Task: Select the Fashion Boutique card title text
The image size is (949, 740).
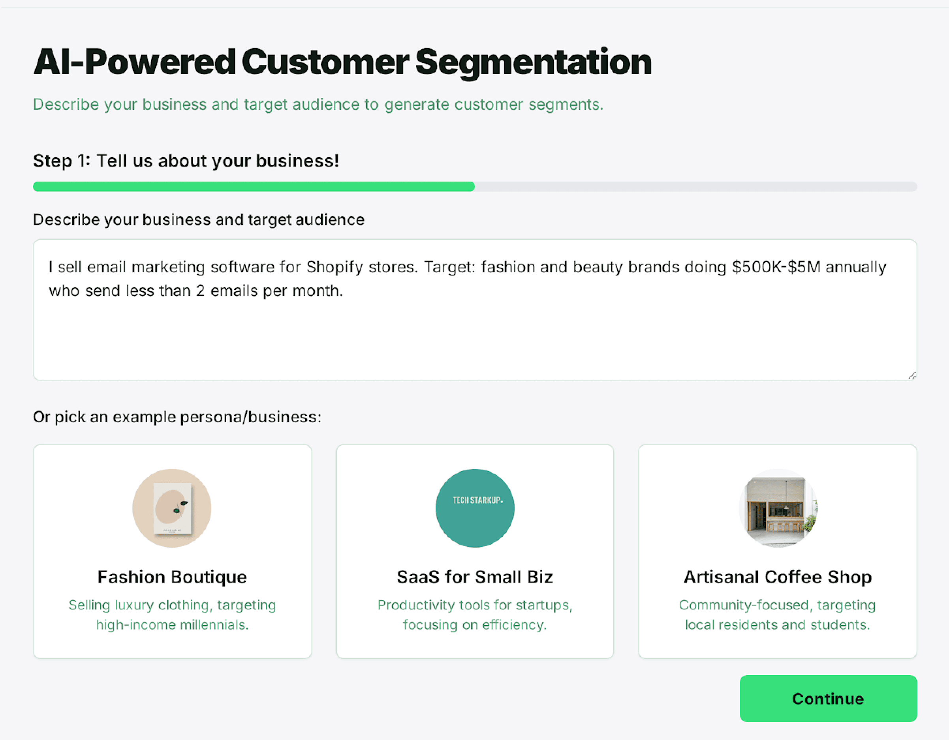Action: 172,577
